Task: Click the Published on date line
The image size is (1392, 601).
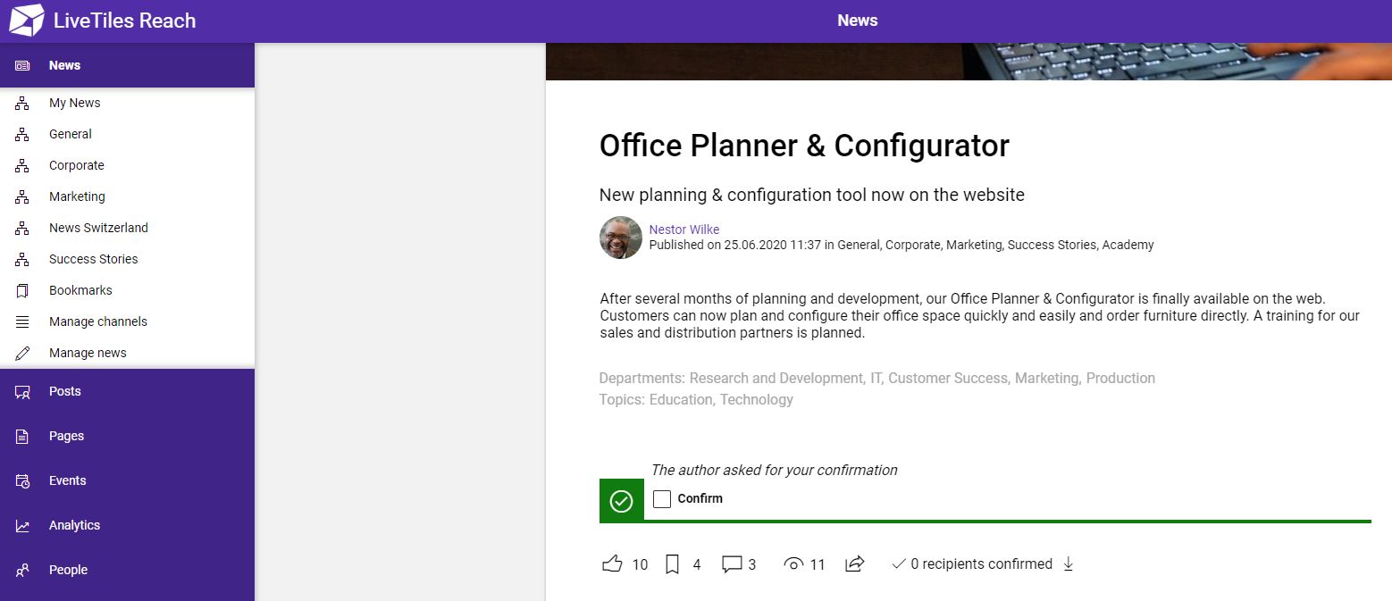Action: tap(901, 245)
